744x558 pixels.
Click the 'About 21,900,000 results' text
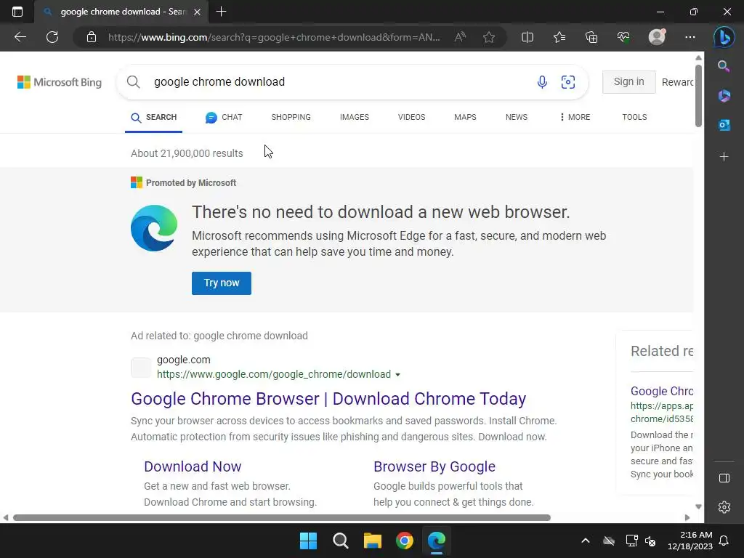click(x=187, y=153)
